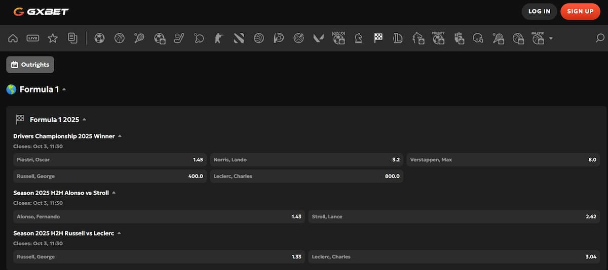The height and width of the screenshot is (270, 608).
Task: Select the basketball sport icon
Action: pos(120,38)
